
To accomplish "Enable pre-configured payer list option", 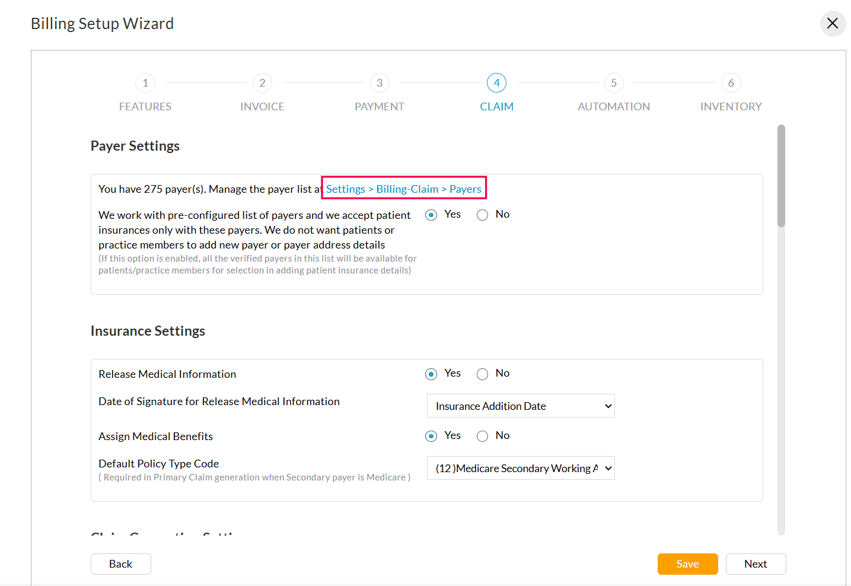I will click(x=431, y=215).
